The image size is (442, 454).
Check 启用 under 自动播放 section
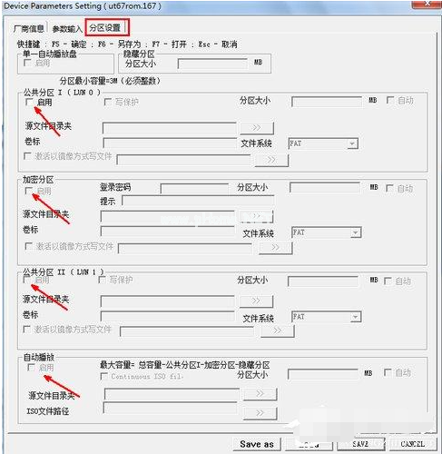point(31,368)
